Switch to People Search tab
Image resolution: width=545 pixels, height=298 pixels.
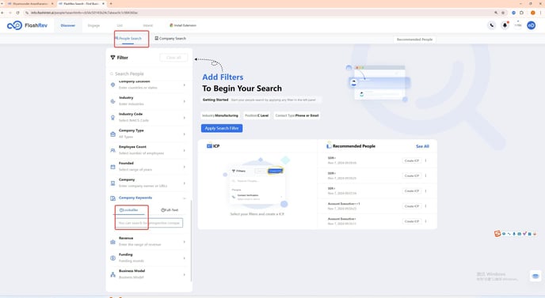coord(128,39)
